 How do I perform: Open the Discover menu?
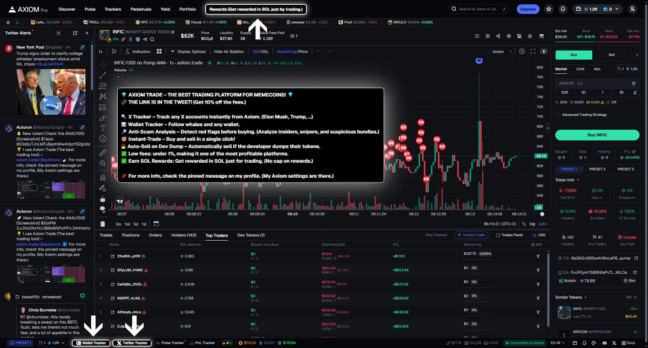[67, 9]
